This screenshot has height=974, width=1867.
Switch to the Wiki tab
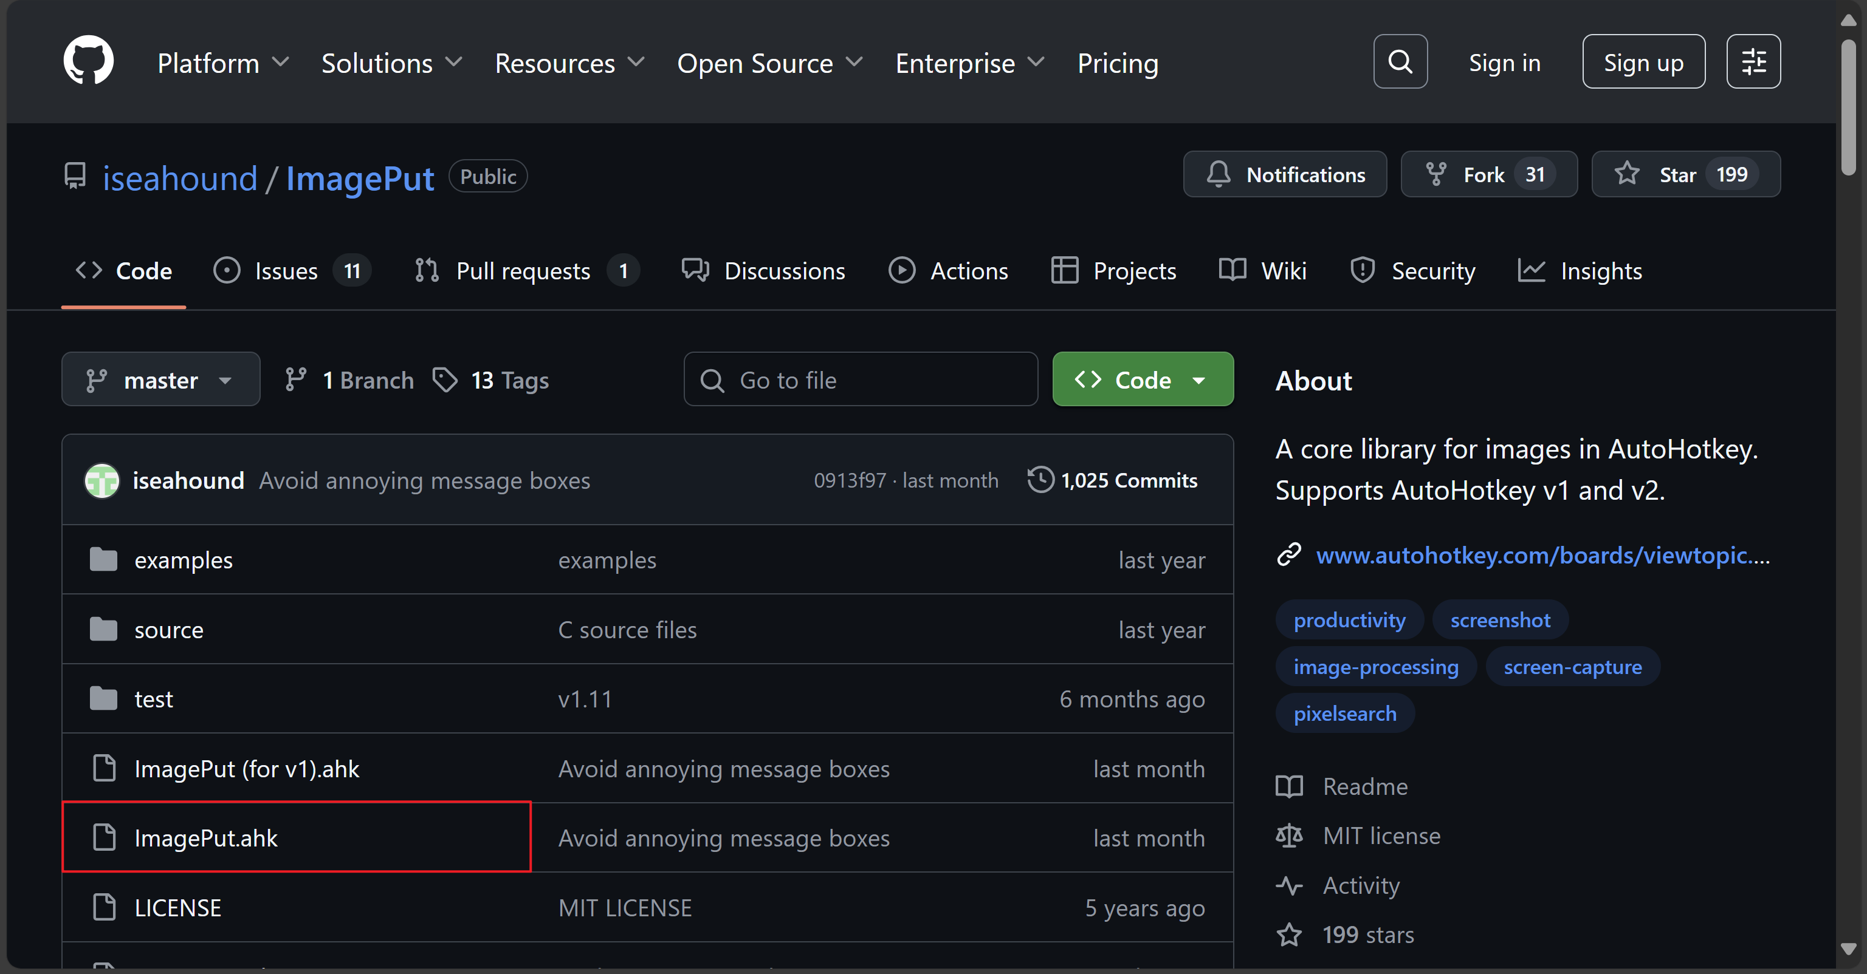1262,271
